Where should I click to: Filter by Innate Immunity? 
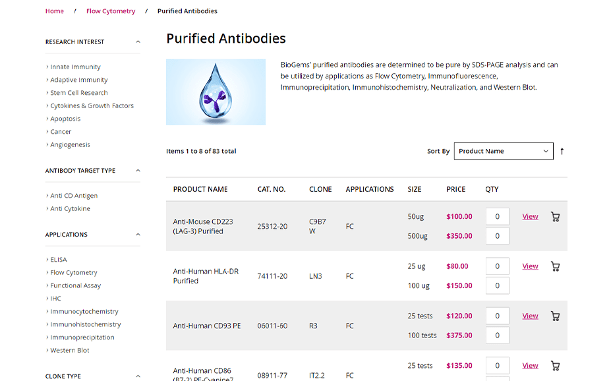[x=75, y=67]
